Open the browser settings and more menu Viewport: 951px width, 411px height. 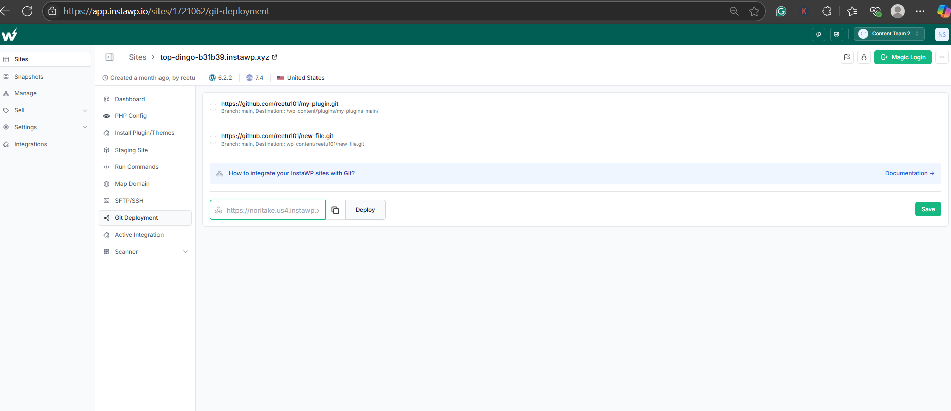920,11
